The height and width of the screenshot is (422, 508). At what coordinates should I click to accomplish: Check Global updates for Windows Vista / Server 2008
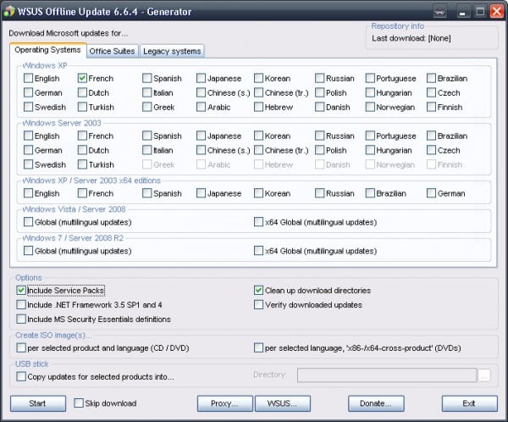pos(28,222)
